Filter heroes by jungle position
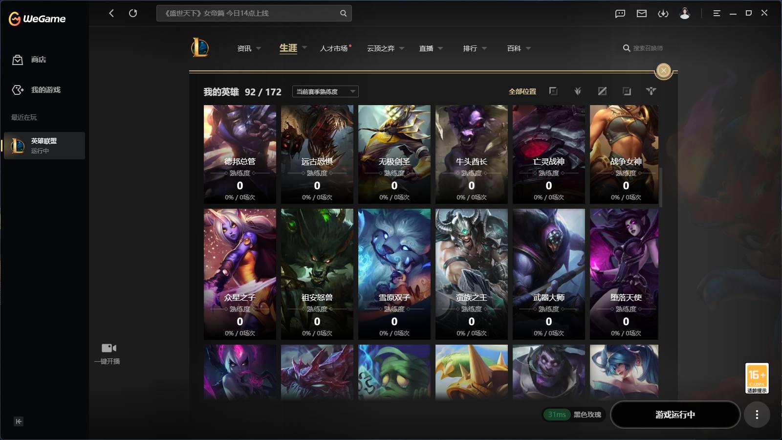 pos(578,91)
